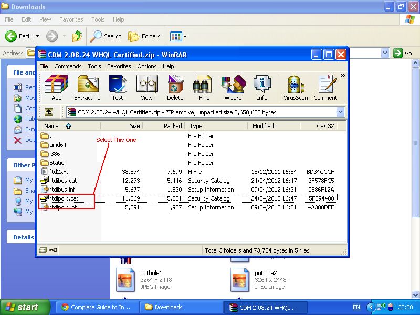This screenshot has height=315, width=420.
Task: Click the Downloads window vertical scrollbar
Action: pos(415,142)
